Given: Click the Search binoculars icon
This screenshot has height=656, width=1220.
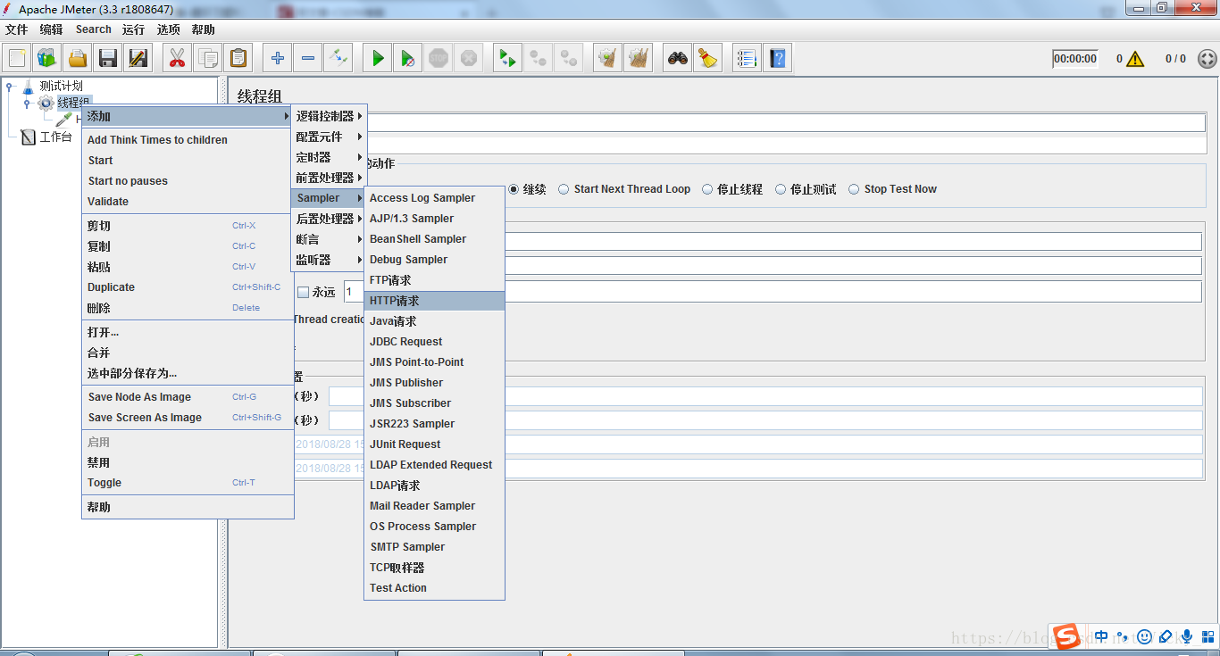Looking at the screenshot, I should (678, 59).
